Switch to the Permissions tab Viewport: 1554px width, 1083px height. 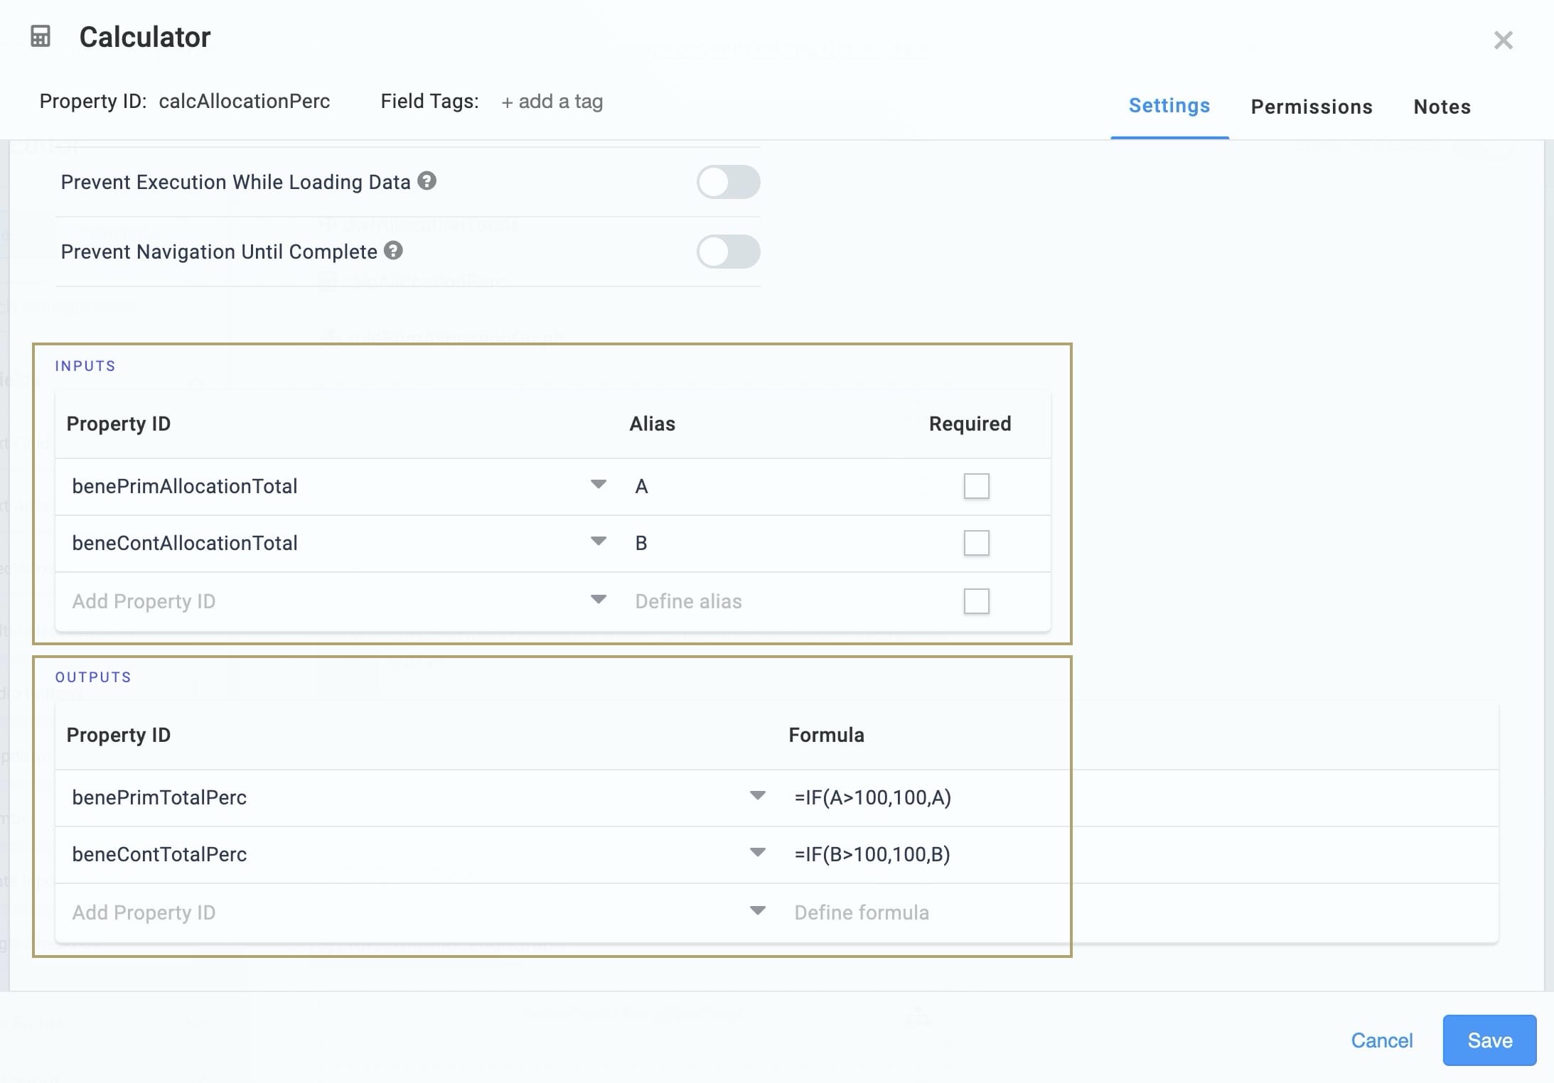(1312, 107)
